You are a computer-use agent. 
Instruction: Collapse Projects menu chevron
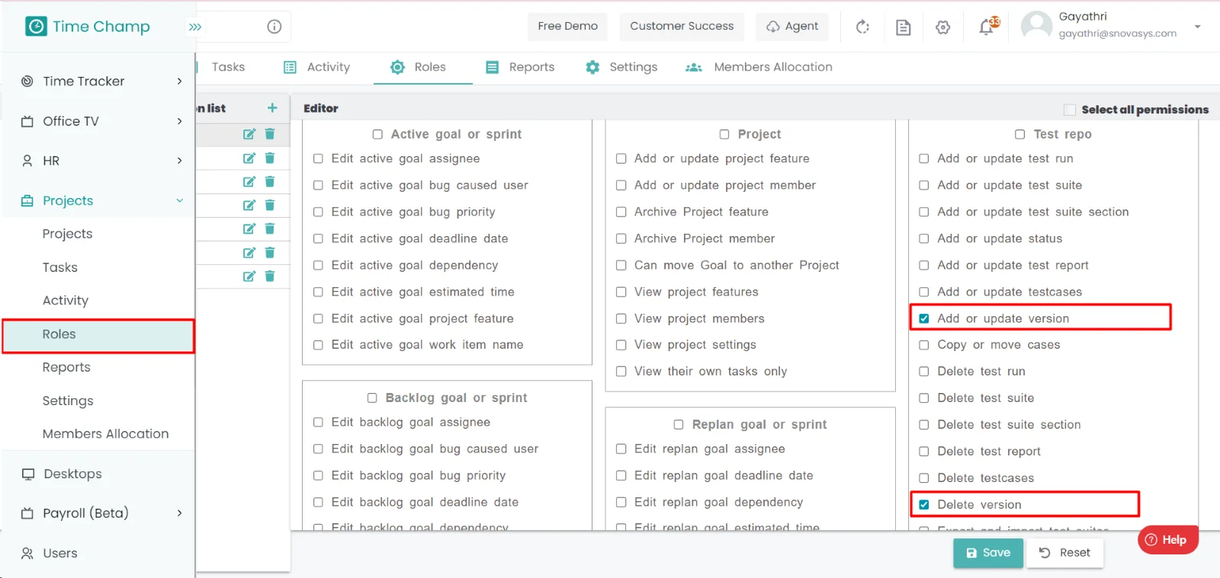[x=180, y=201]
